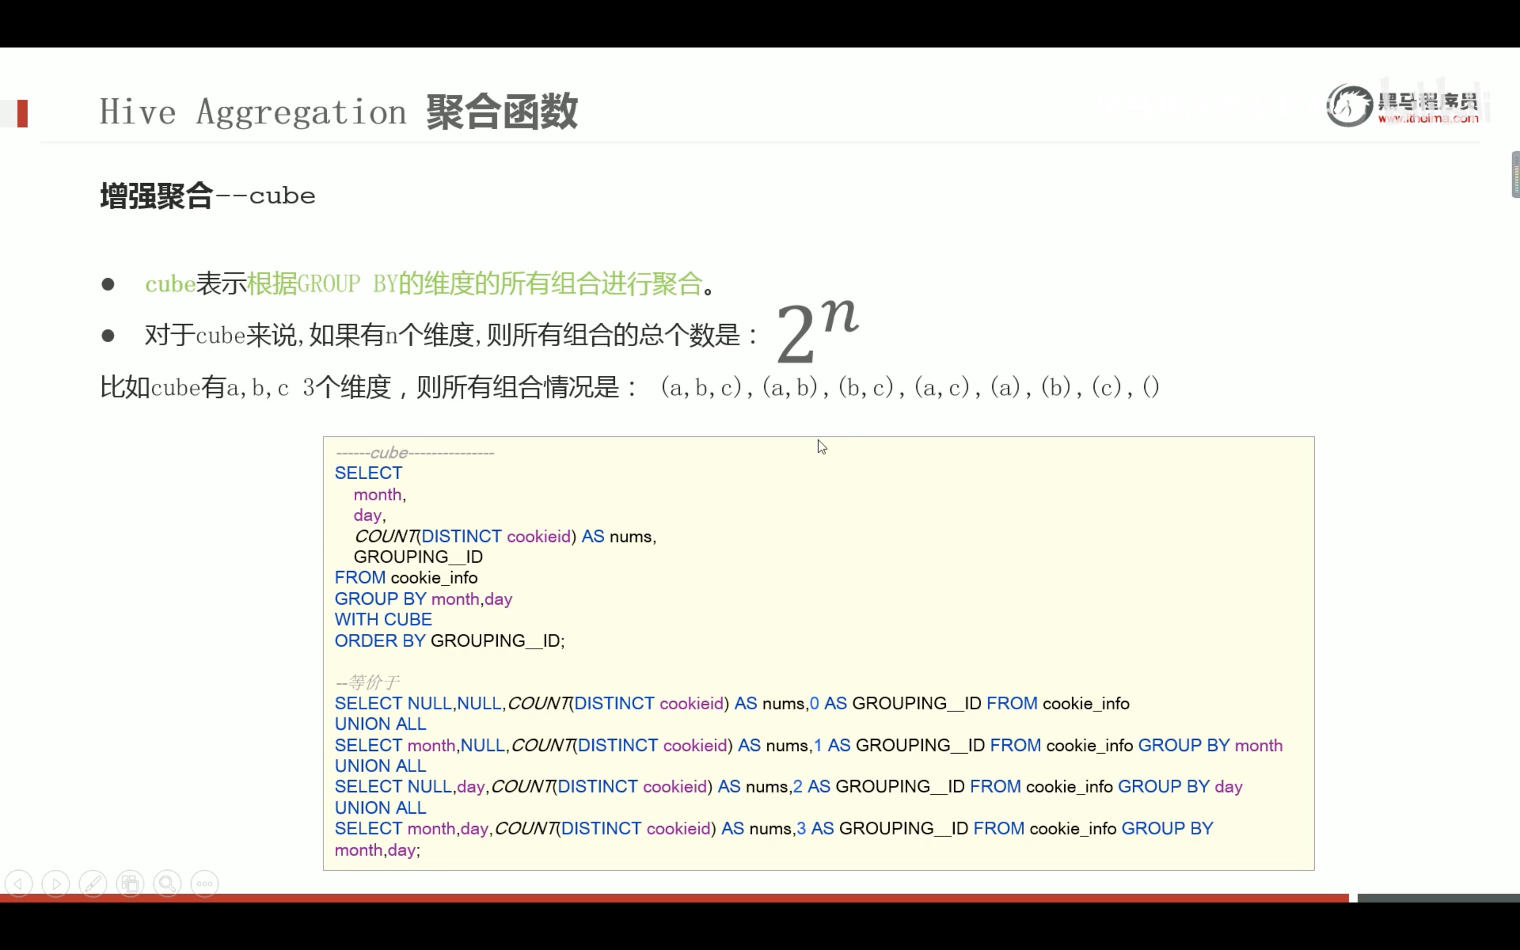Image resolution: width=1520 pixels, height=950 pixels.
Task: Click the second 'UNION ALL' line
Action: coord(381,766)
